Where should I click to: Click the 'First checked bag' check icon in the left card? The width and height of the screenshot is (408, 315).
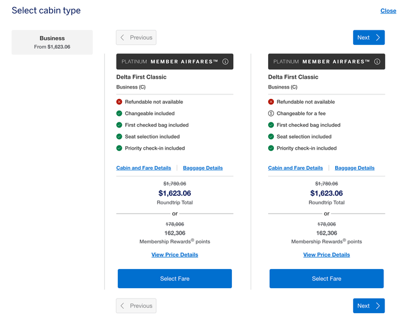(119, 125)
